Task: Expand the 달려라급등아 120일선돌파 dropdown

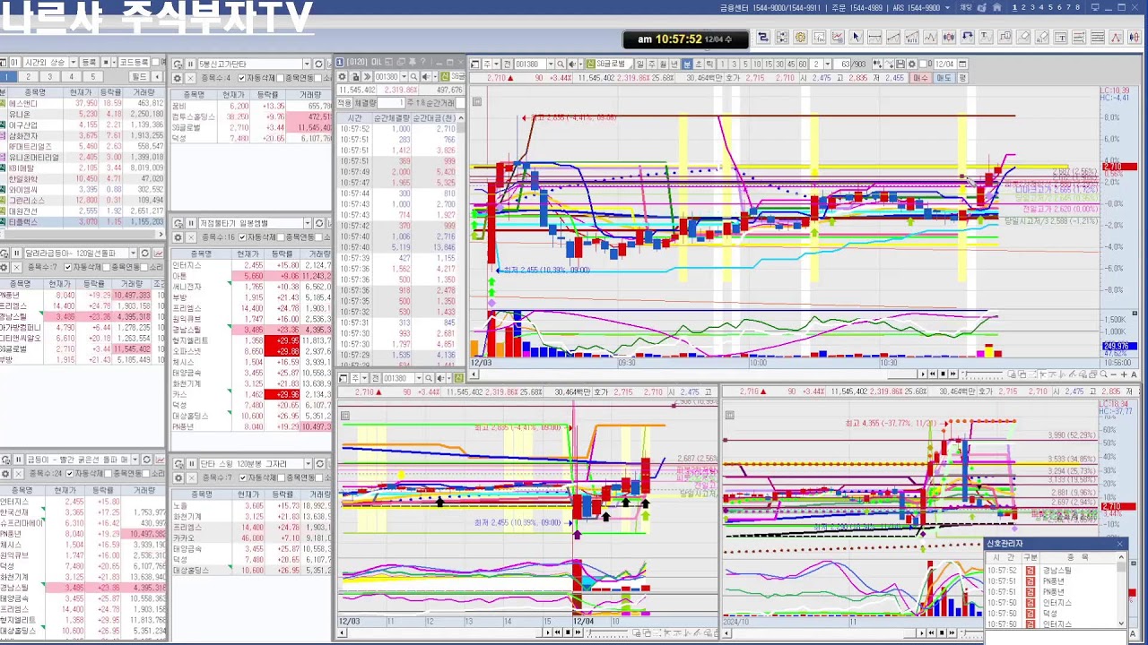Action: [x=133, y=254]
